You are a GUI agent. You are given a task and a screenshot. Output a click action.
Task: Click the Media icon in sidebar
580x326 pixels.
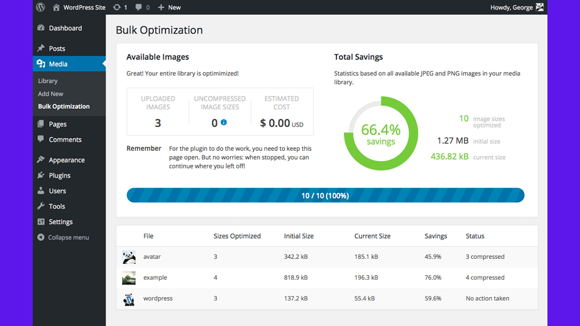tap(41, 63)
